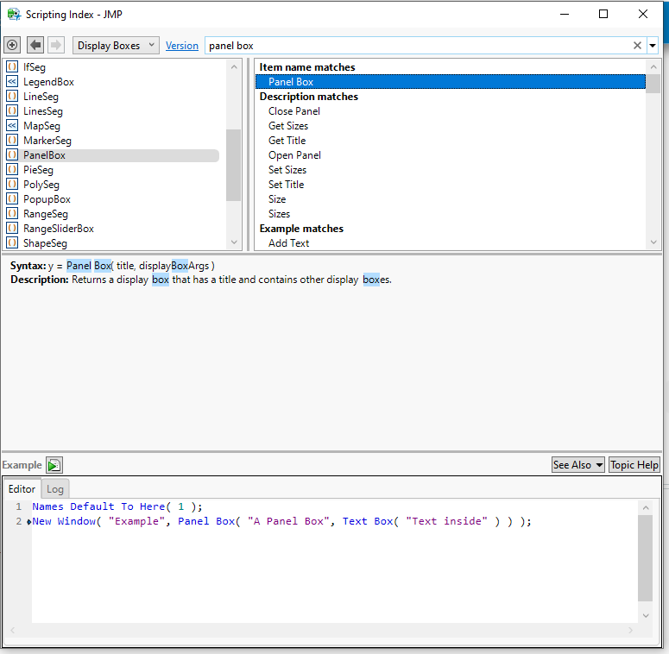Screen dimensions: 669x654
Task: Run the example script play icon
Action: (x=54, y=465)
